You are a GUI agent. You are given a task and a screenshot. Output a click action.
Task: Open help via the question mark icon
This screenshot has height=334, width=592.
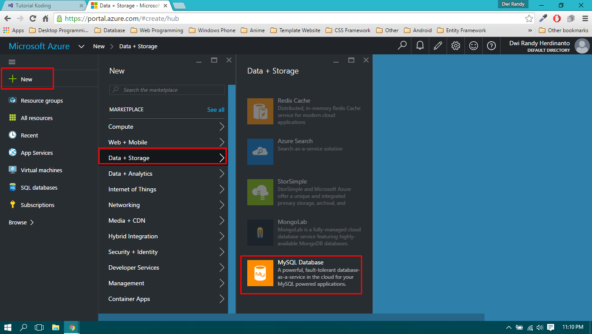[491, 46]
